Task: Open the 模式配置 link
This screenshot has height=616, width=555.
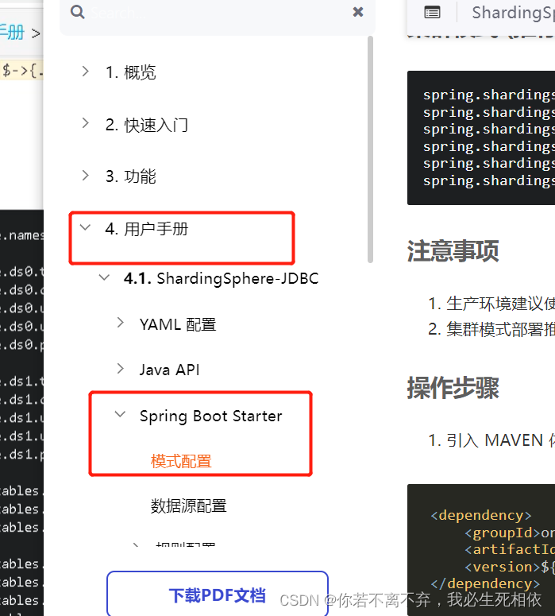Action: coord(181,461)
